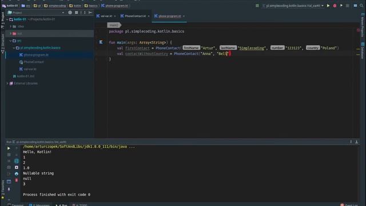366x206 pixels.
Task: Open Messages tool window at bottom
Action: click(x=39, y=205)
